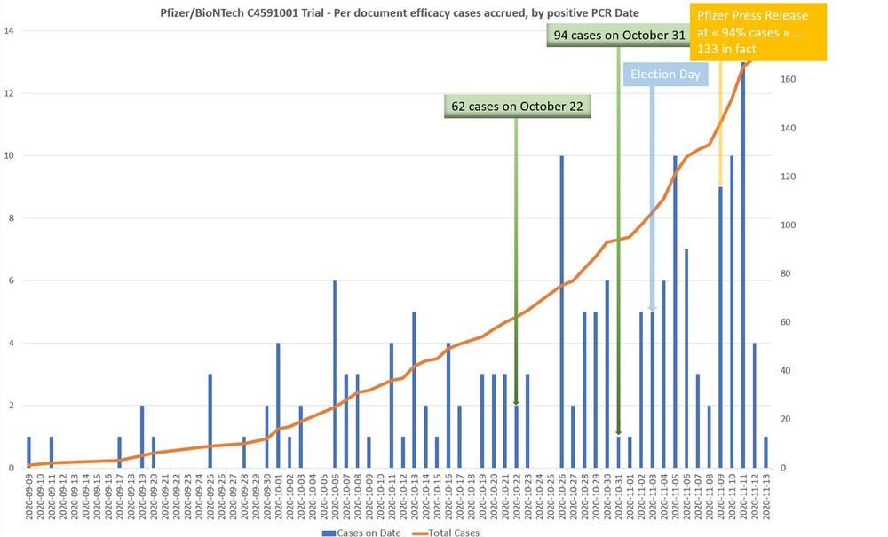Select the blue bar for 2020-09-25

[210, 421]
